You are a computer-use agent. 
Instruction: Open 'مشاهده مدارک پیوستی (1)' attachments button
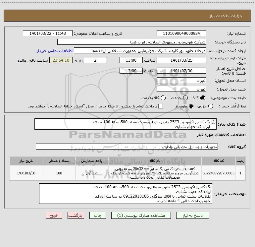point(141,216)
